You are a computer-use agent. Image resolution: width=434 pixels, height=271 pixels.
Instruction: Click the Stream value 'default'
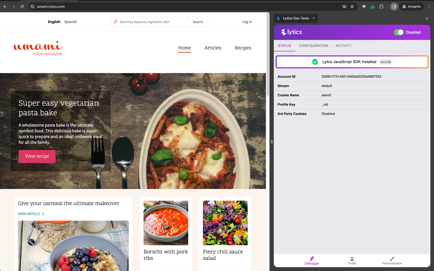[327, 86]
